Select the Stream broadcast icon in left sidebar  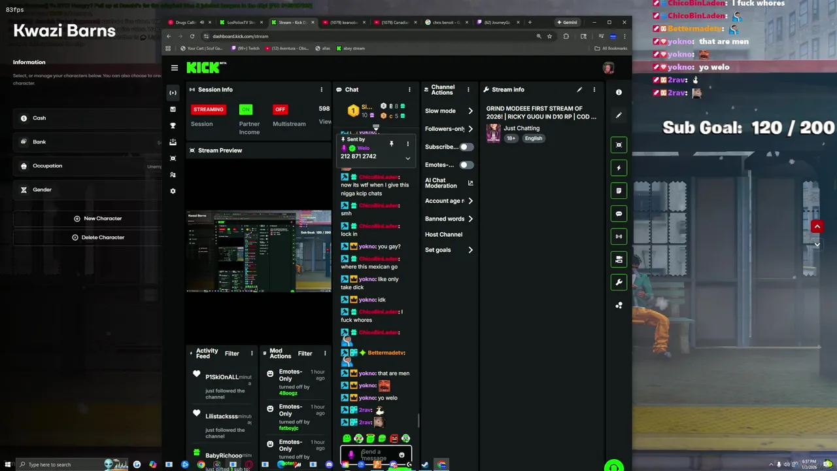[173, 93]
